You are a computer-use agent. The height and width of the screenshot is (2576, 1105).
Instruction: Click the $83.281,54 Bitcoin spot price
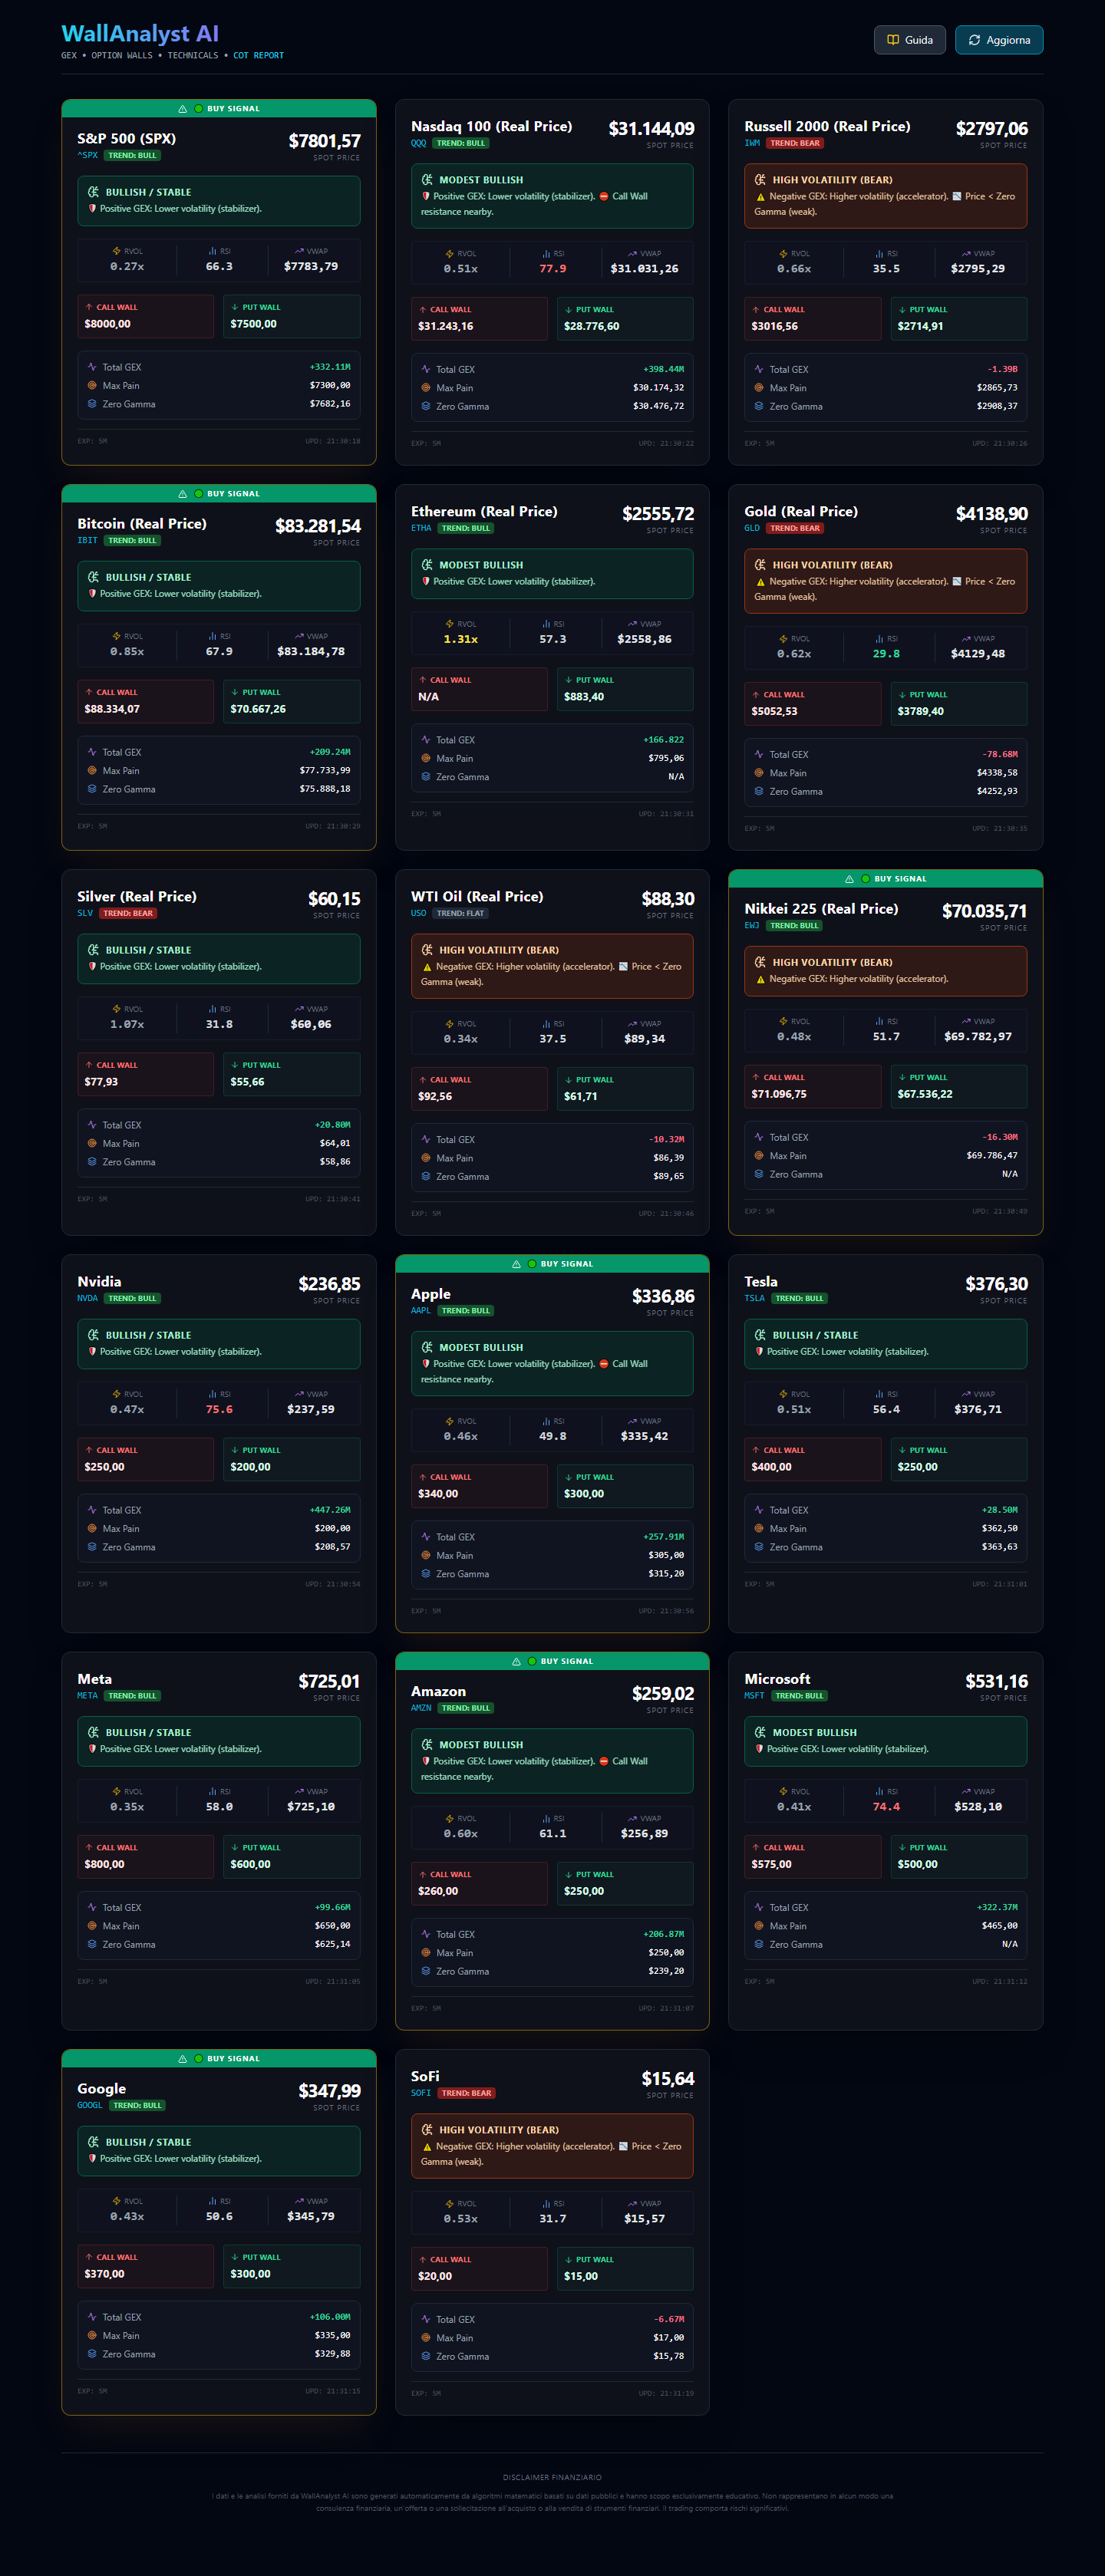318,526
